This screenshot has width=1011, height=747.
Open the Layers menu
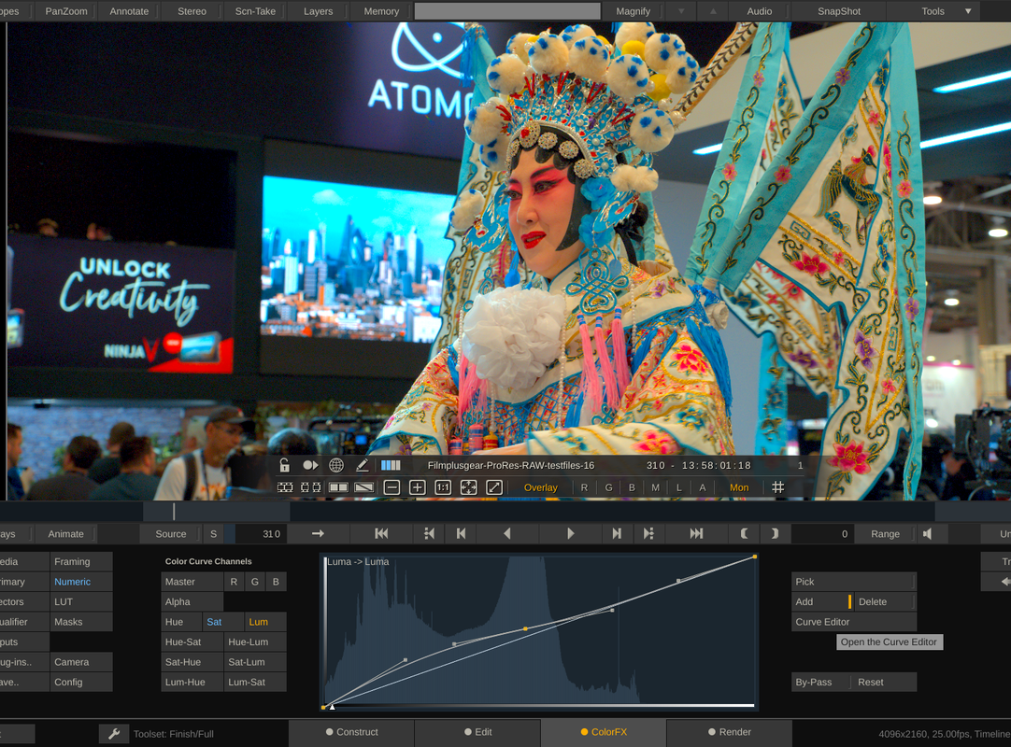tap(318, 11)
